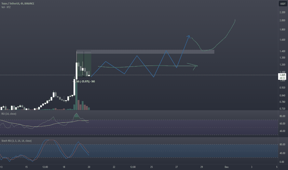This screenshot has height=170, width=288.
Task: Click the 0.920 price axis label
Action: coord(282,88)
